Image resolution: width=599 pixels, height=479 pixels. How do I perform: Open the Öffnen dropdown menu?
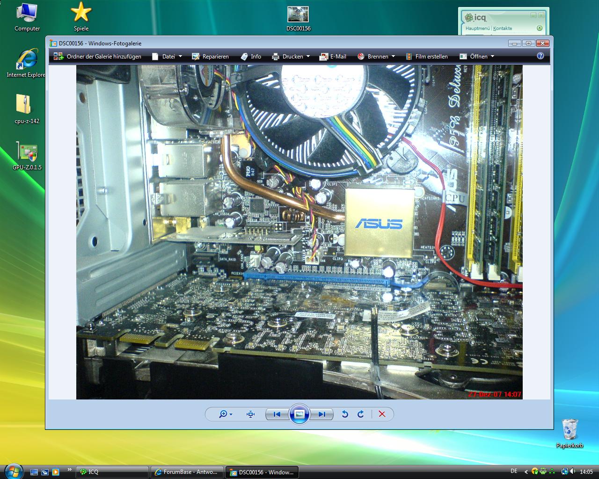[476, 56]
